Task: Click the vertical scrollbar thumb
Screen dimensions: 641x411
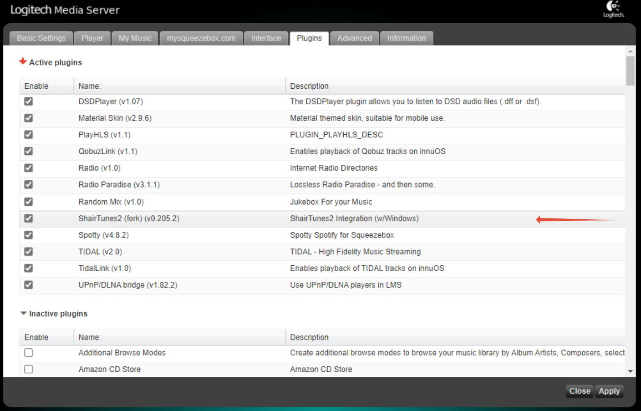Action: [x=630, y=71]
